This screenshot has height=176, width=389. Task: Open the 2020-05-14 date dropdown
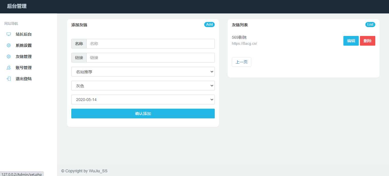click(x=143, y=100)
